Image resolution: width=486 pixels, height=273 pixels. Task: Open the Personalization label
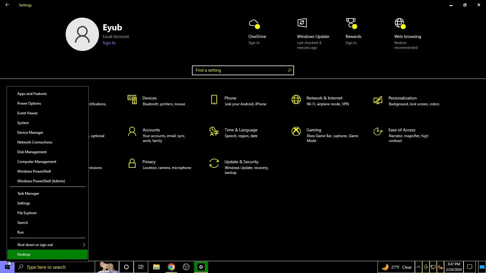coord(402,98)
